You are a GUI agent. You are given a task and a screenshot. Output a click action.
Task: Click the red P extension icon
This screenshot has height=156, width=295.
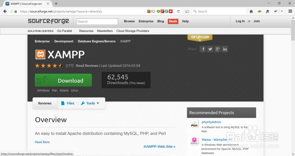171,11
